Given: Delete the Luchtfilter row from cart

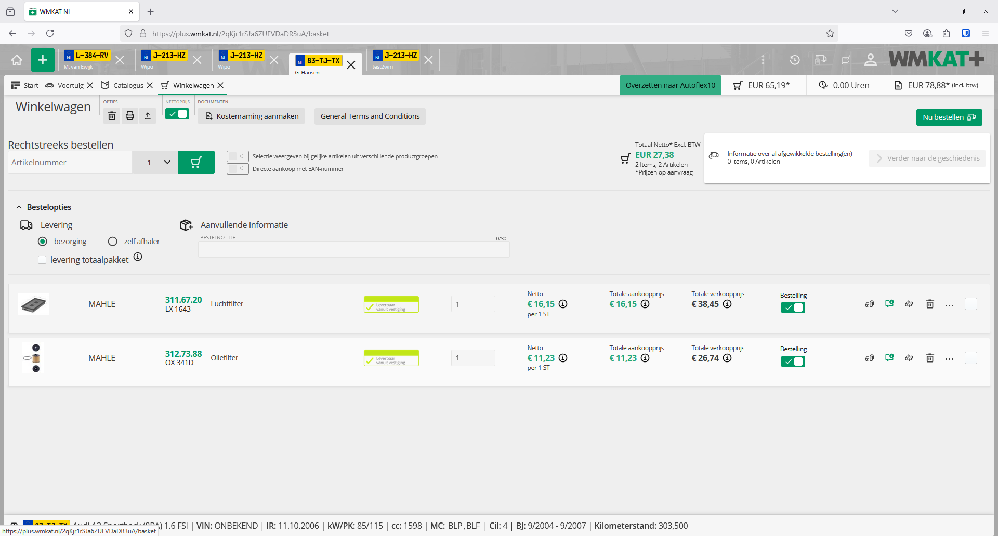Looking at the screenshot, I should tap(930, 304).
